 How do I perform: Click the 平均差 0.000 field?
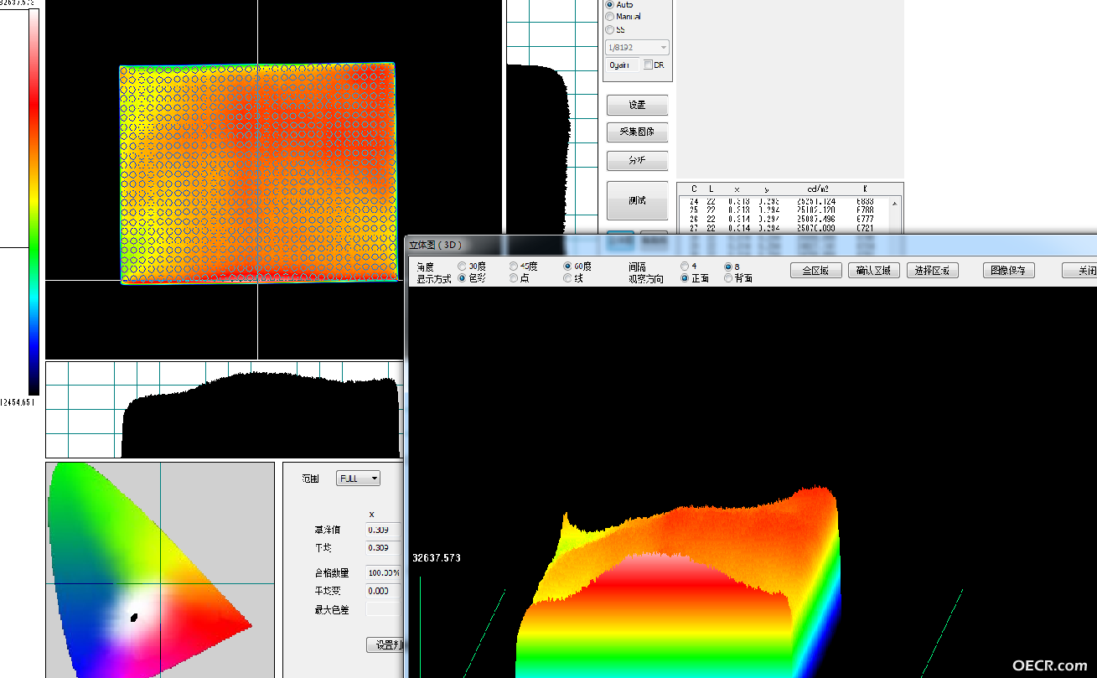coord(384,591)
